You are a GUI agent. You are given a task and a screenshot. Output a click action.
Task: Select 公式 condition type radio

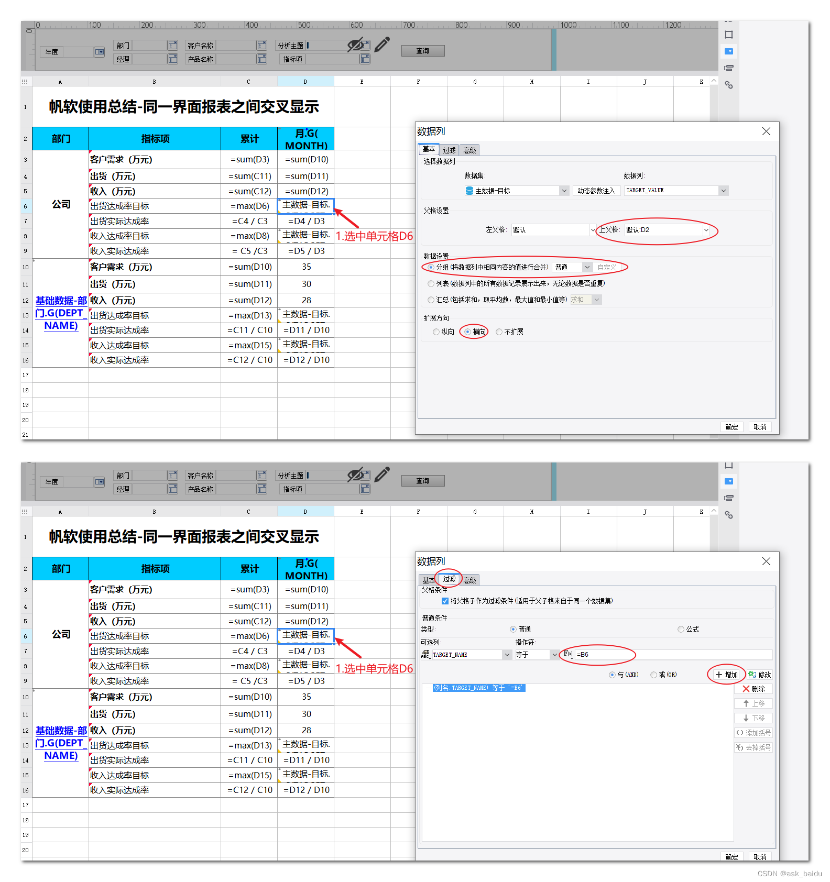pyautogui.click(x=681, y=629)
